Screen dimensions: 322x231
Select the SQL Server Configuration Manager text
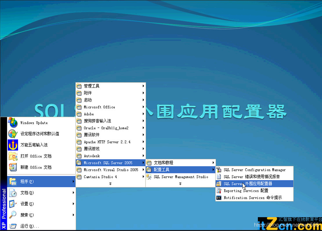click(x=255, y=170)
